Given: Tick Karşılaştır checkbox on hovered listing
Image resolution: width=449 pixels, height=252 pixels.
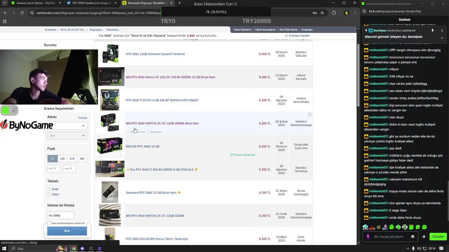Looking at the screenshot, I should point(148,132).
